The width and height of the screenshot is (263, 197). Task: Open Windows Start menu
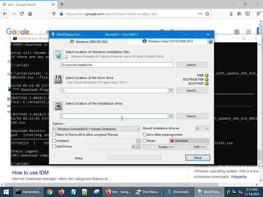click(6, 192)
